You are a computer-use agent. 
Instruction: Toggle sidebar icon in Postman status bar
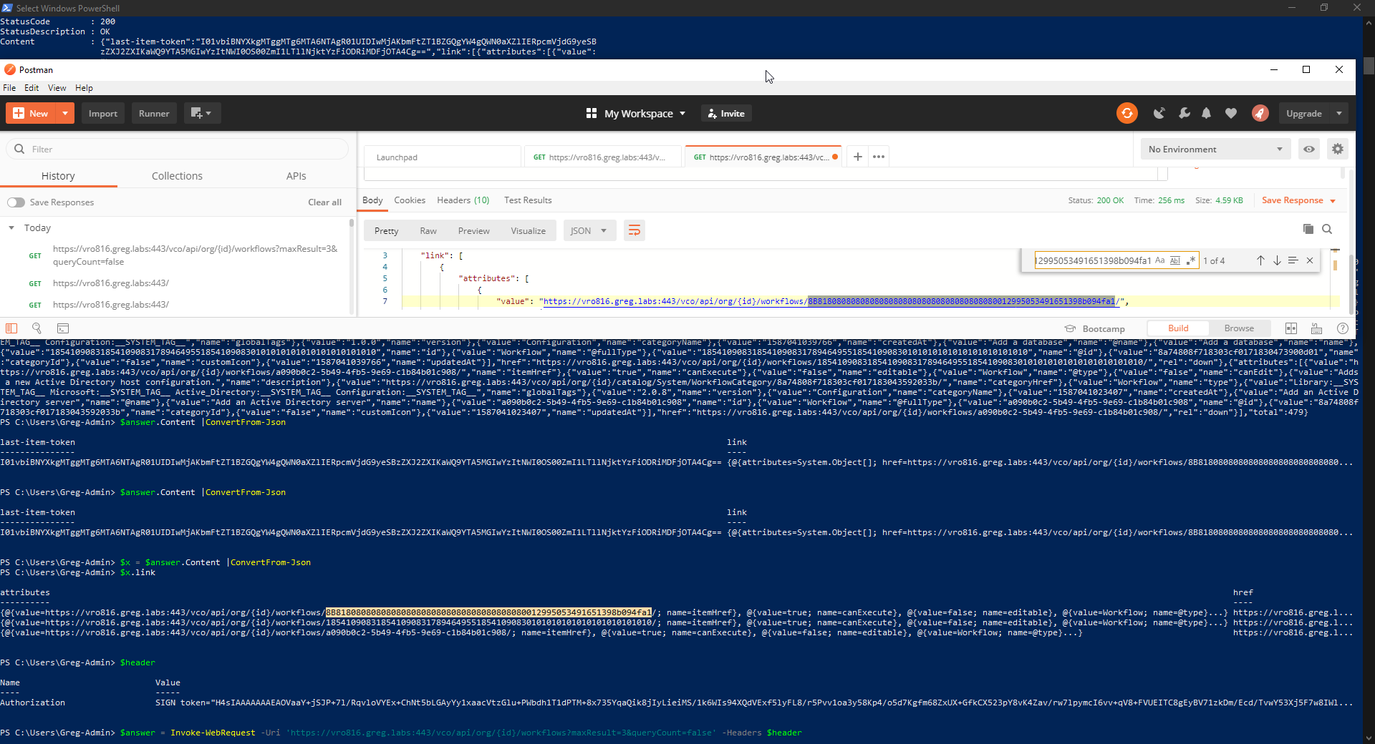11,328
